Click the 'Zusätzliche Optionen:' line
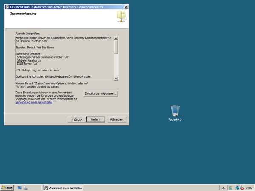255x191 pixels. coord(28,54)
